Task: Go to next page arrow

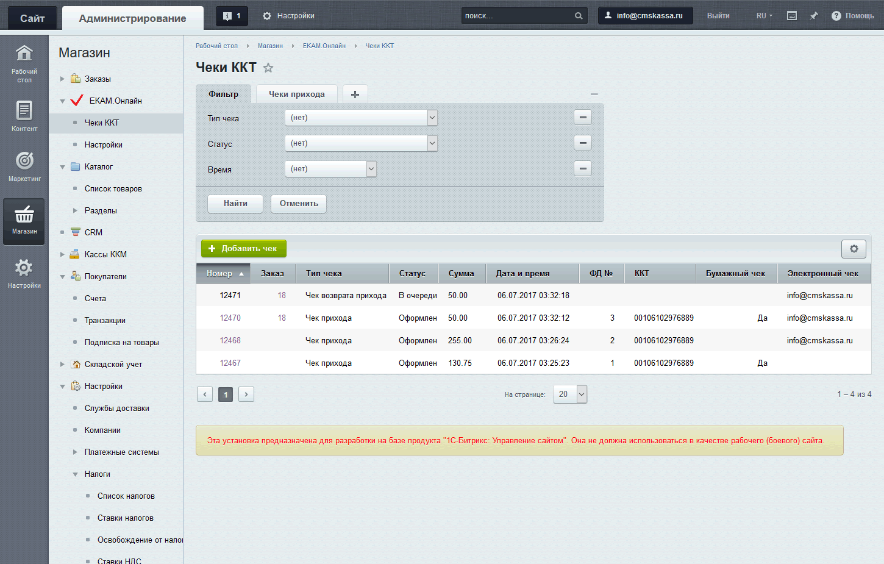Action: [246, 394]
